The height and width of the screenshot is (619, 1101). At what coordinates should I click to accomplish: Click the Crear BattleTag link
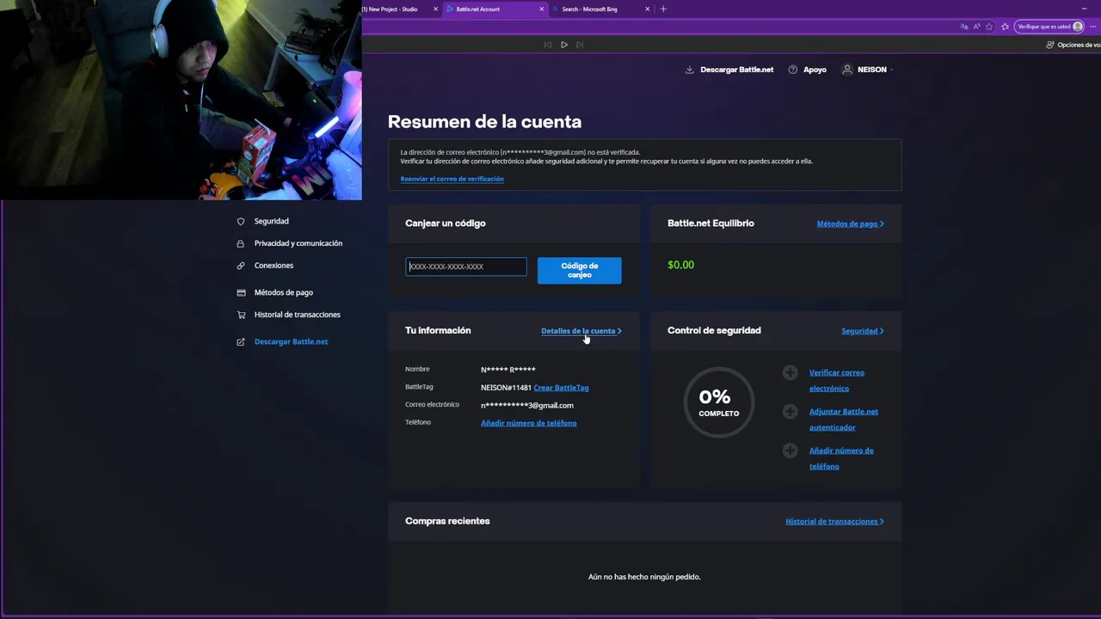(x=561, y=388)
